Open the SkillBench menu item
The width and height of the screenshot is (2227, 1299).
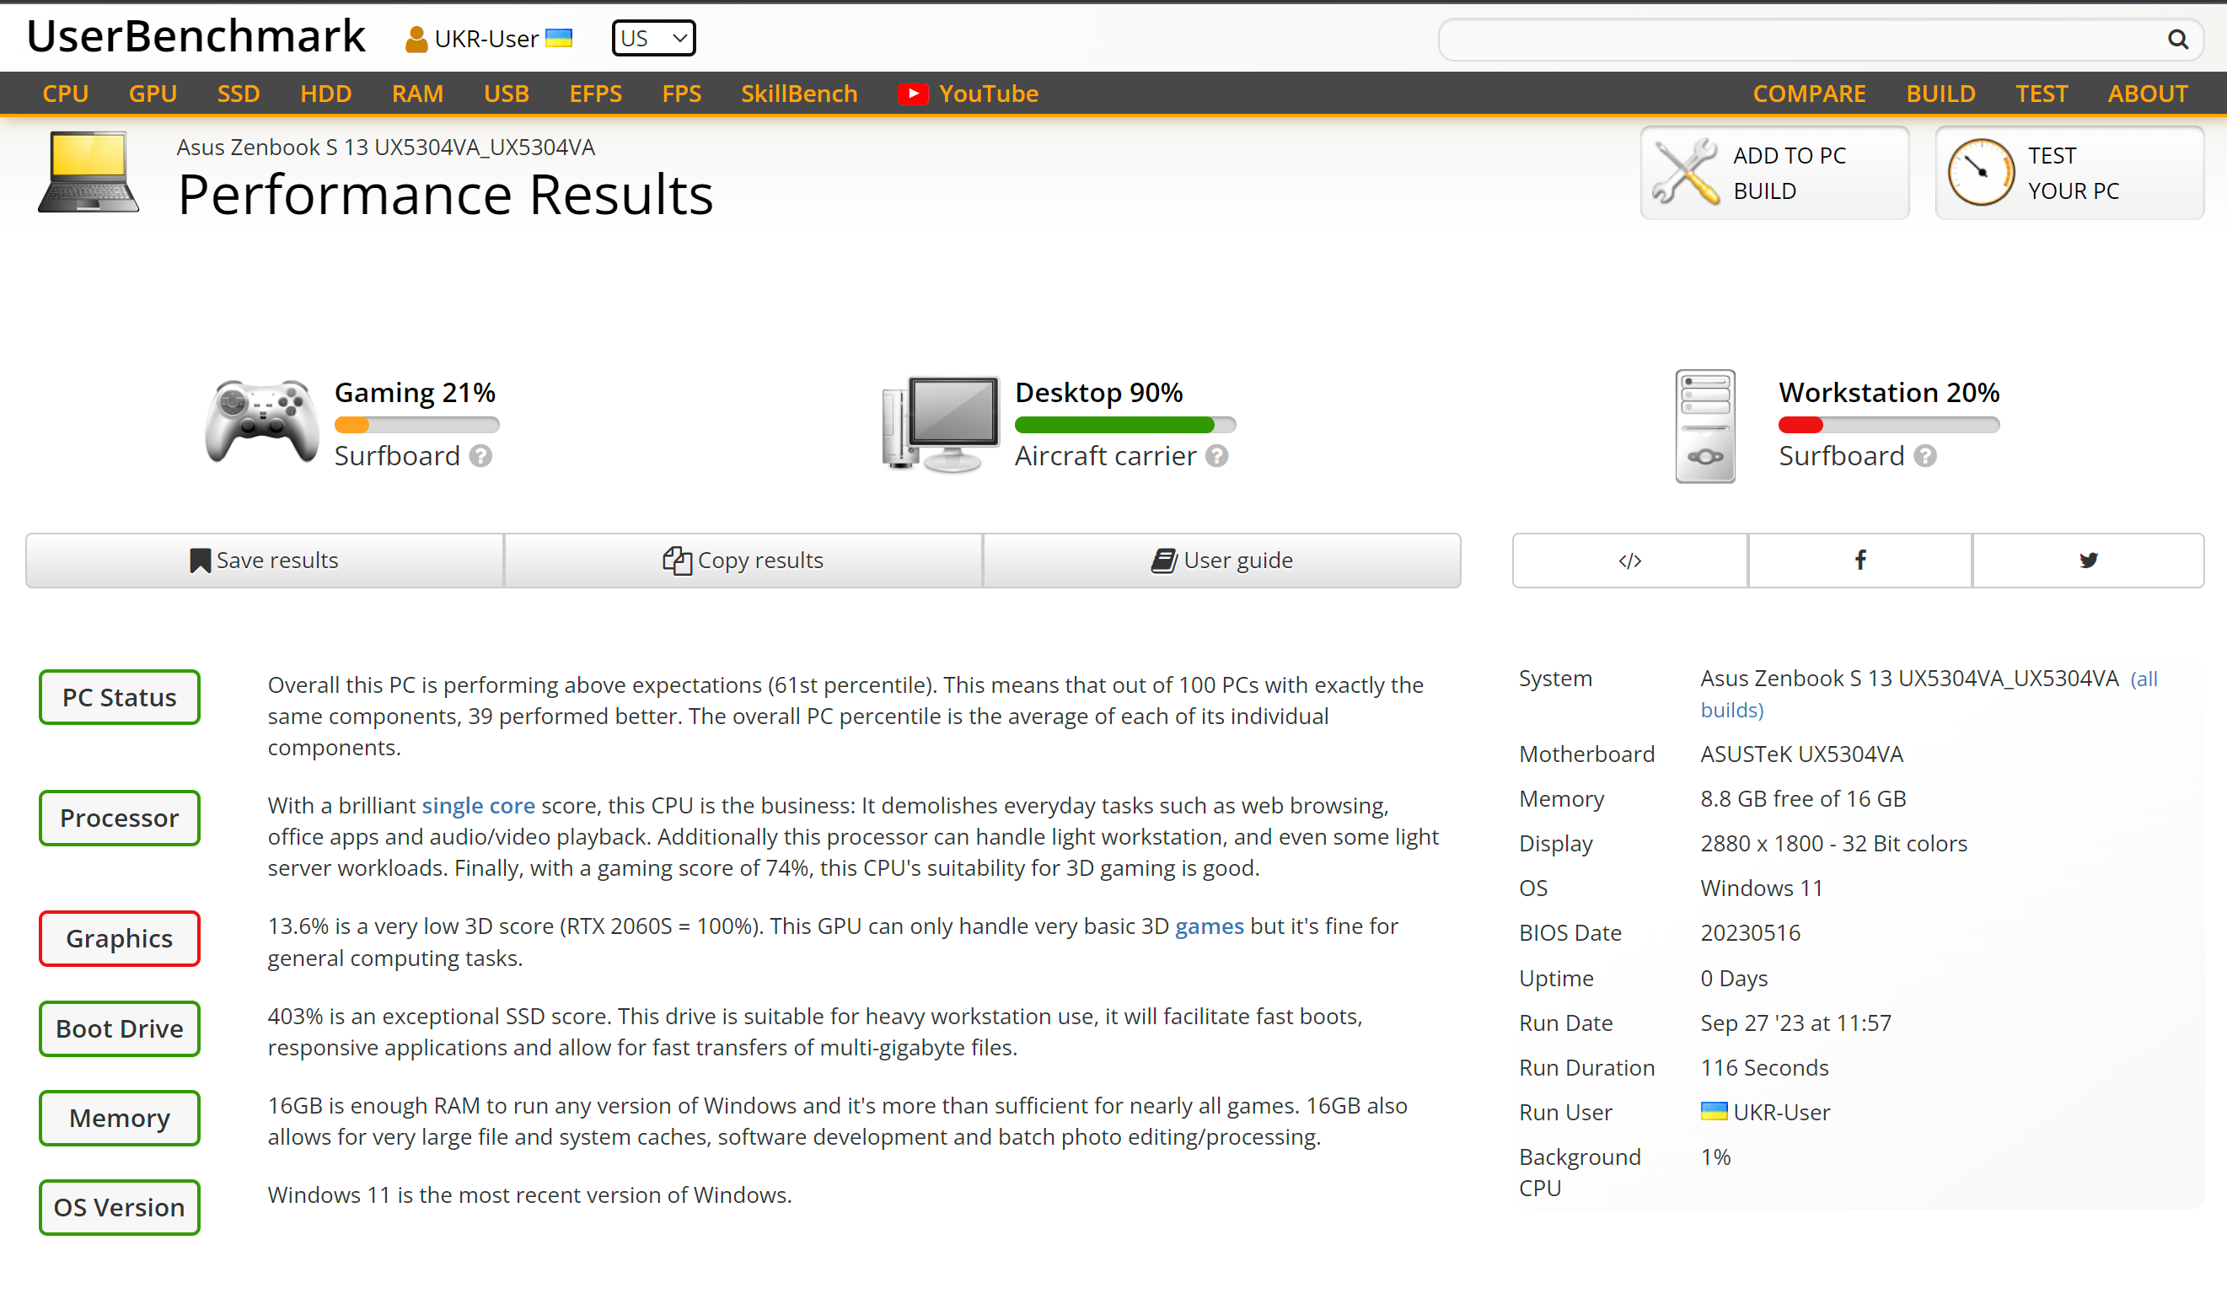pyautogui.click(x=799, y=94)
